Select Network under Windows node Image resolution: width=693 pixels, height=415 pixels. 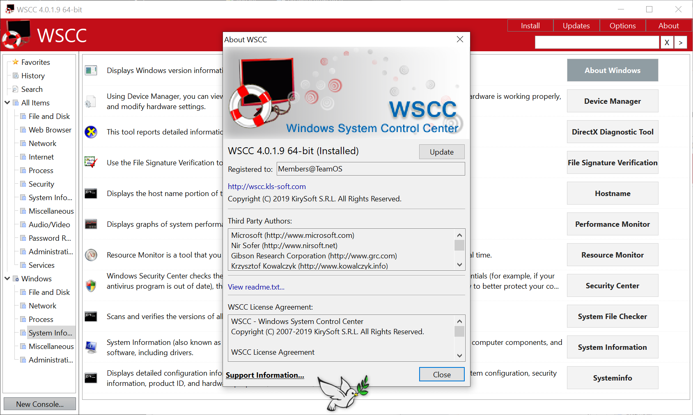coord(43,306)
